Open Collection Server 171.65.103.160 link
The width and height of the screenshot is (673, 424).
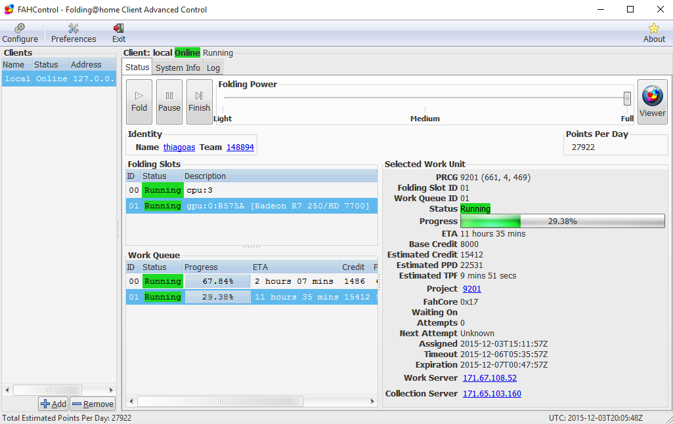[x=492, y=394]
